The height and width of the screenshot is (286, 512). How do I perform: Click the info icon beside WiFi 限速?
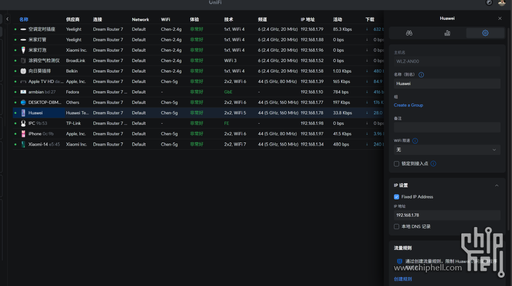coord(415,141)
